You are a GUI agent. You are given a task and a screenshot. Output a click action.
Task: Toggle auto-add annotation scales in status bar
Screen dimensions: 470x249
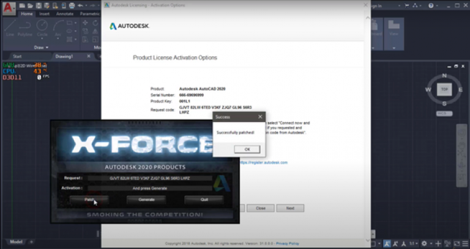click(396, 244)
